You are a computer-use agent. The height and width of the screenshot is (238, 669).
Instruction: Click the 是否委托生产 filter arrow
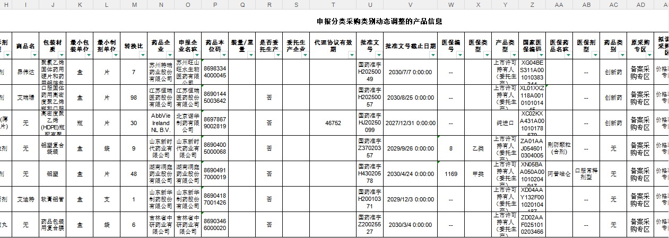[277, 55]
